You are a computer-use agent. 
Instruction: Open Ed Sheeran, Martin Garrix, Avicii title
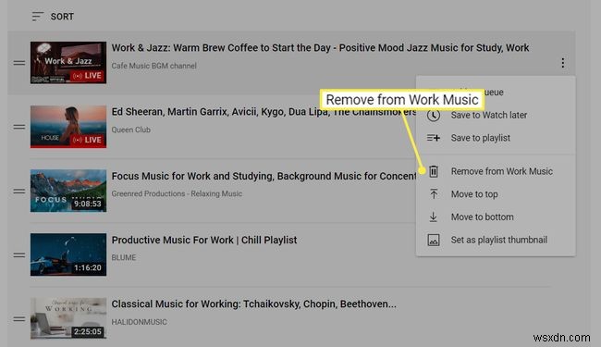264,112
